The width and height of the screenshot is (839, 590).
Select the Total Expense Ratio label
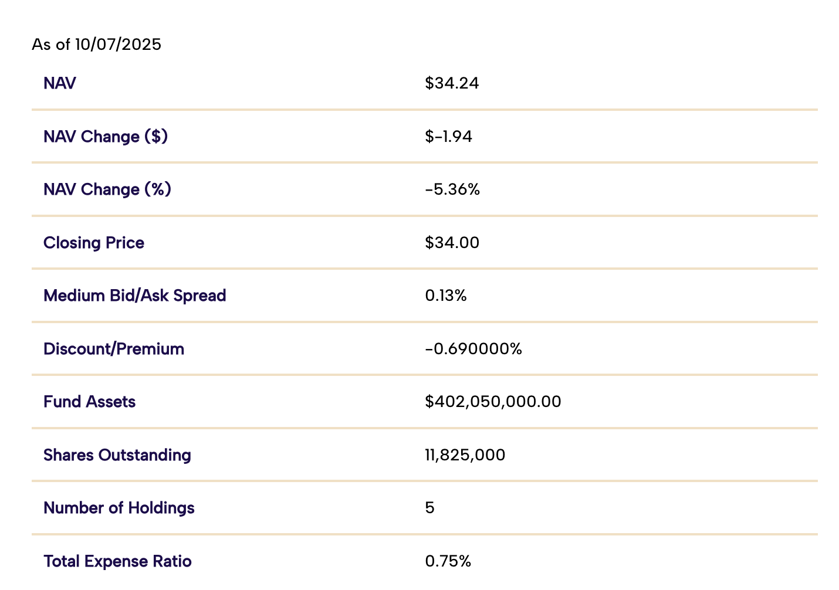pyautogui.click(x=117, y=561)
